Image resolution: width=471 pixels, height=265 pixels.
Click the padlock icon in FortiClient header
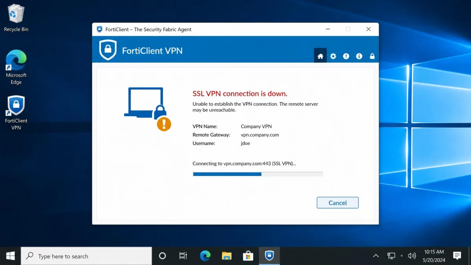372,56
